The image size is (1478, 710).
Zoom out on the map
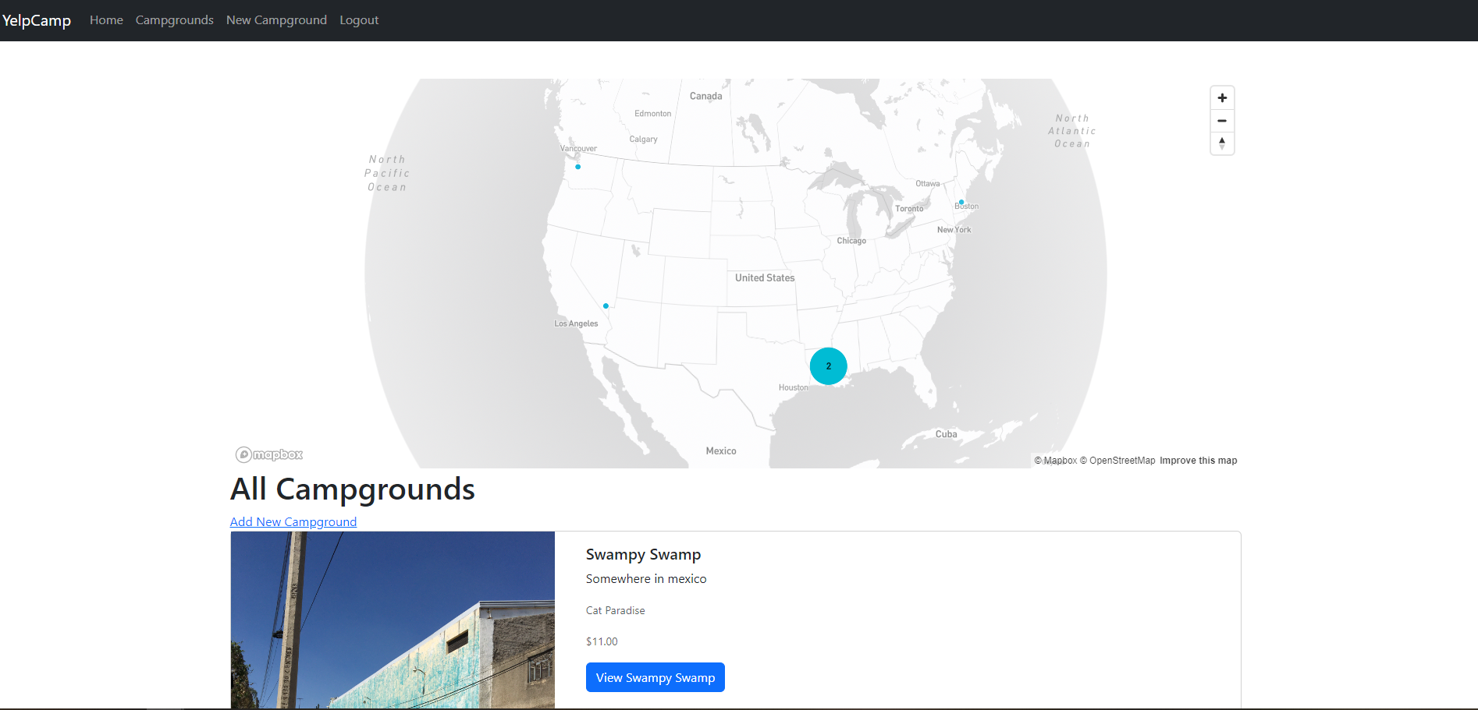coord(1222,121)
